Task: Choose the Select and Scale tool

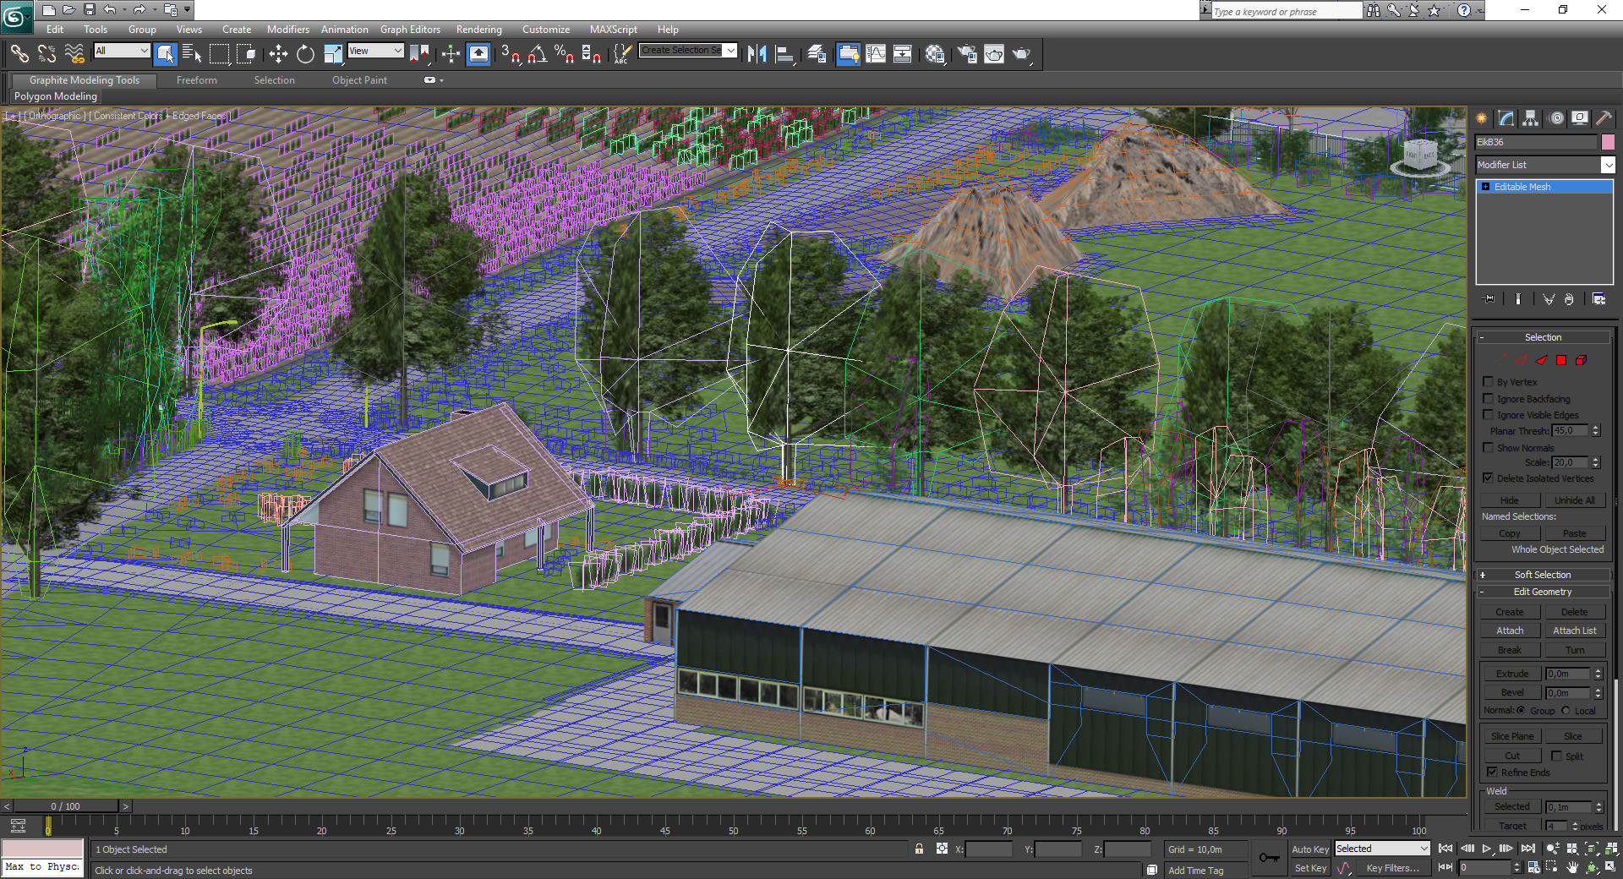Action: tap(333, 54)
